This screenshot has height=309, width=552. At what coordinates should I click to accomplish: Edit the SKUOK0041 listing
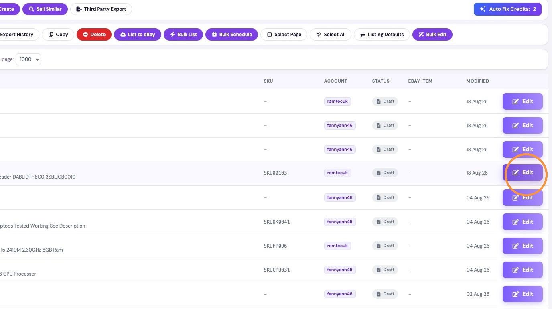(x=522, y=222)
